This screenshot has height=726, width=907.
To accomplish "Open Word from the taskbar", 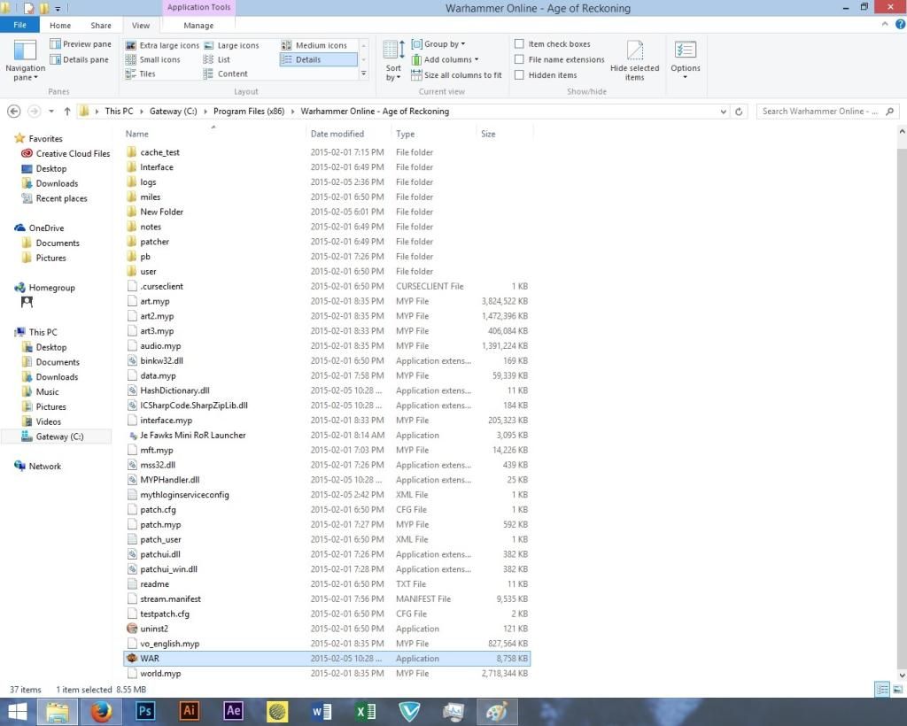I will tap(321, 711).
